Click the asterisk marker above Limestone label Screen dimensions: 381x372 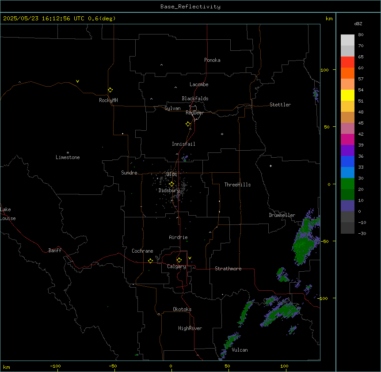point(68,152)
